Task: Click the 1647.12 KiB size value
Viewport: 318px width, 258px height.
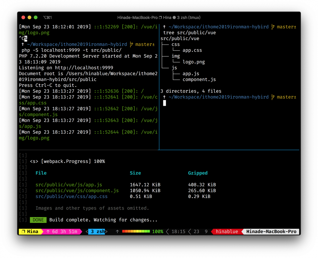Action: [145, 185]
